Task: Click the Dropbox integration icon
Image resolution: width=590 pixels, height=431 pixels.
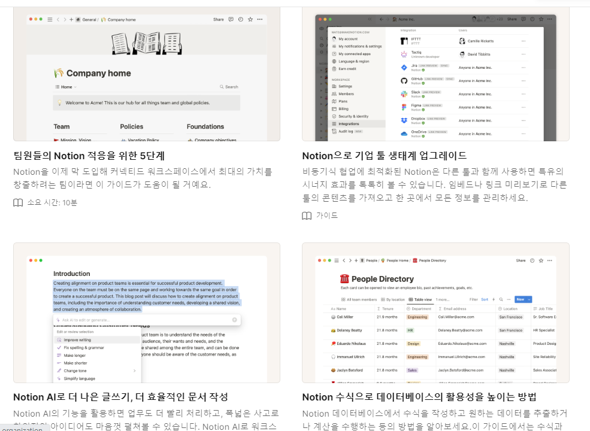Action: point(404,119)
